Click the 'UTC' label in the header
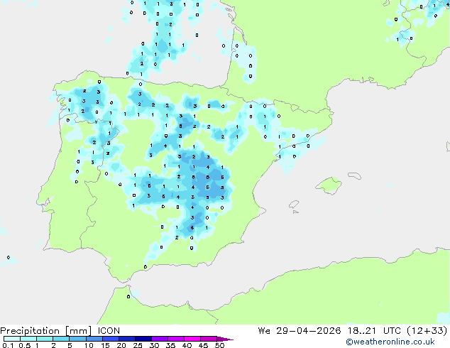This screenshot has width=450, height=348. pyautogui.click(x=392, y=331)
